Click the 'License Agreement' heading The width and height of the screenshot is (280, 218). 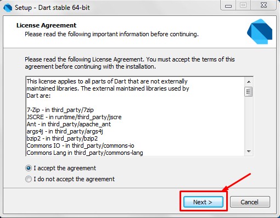click(46, 25)
